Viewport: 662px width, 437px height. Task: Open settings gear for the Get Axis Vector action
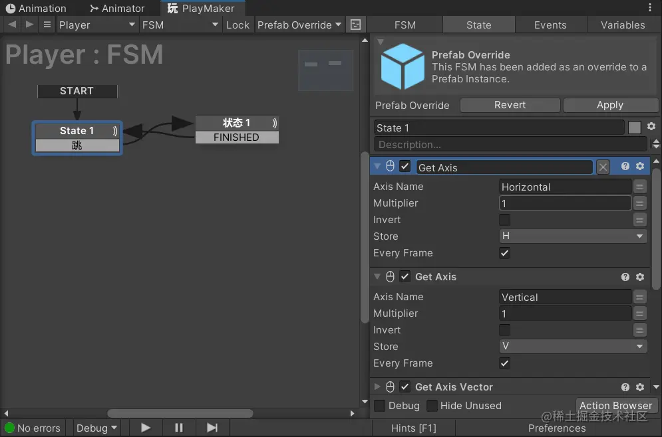point(640,387)
